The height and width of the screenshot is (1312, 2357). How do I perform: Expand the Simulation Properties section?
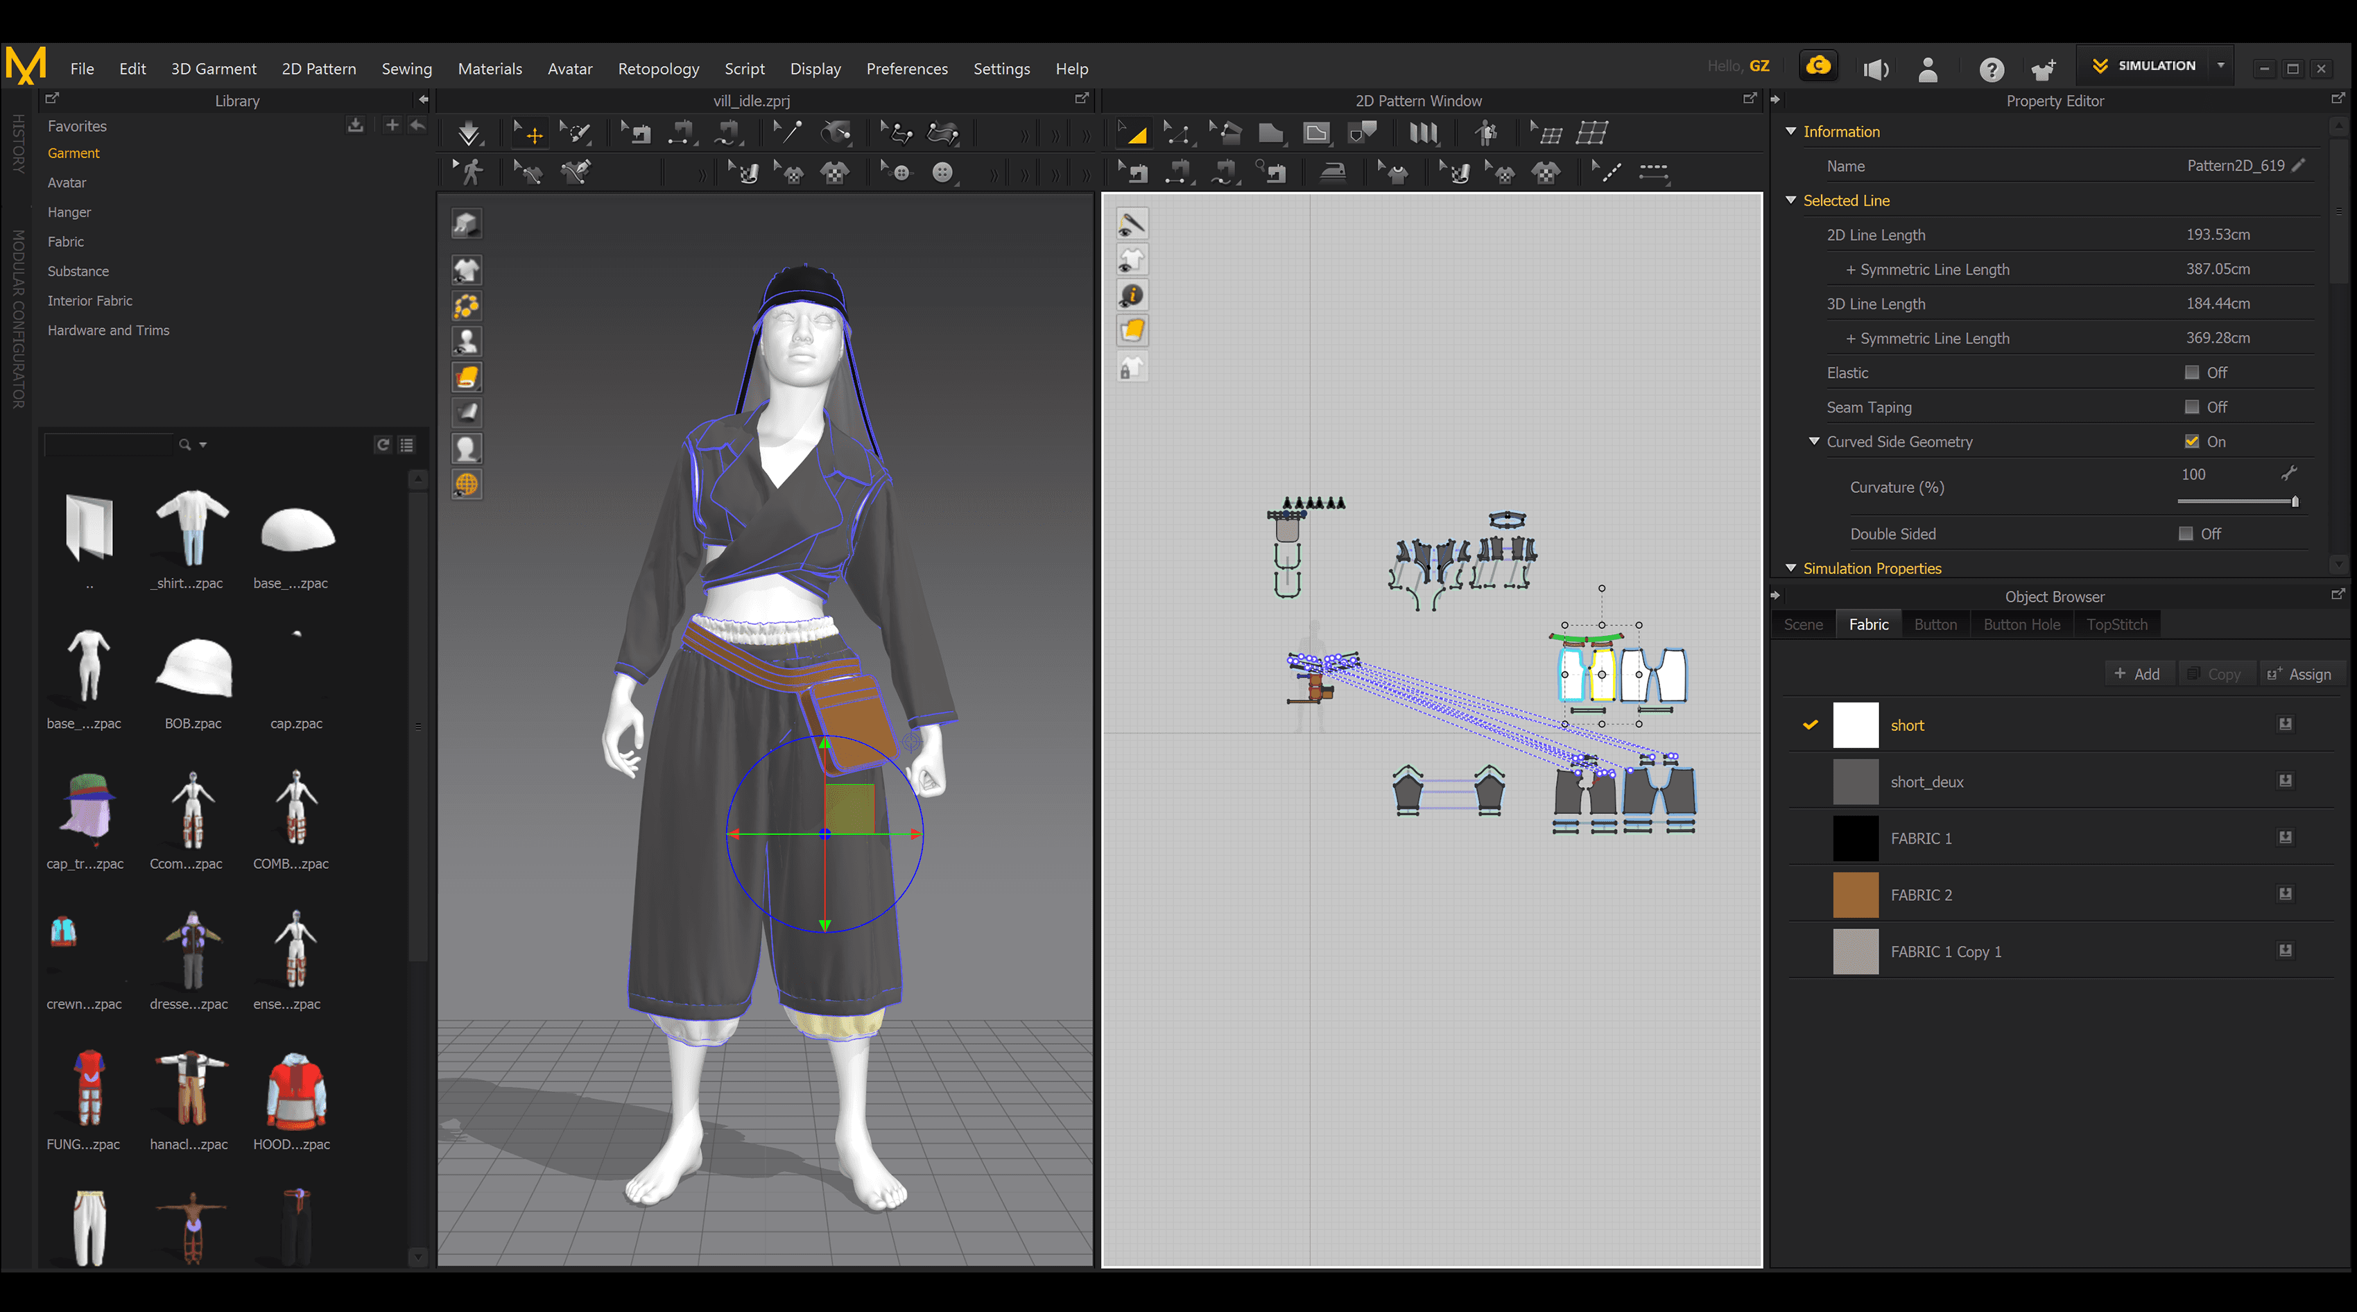tap(1790, 568)
